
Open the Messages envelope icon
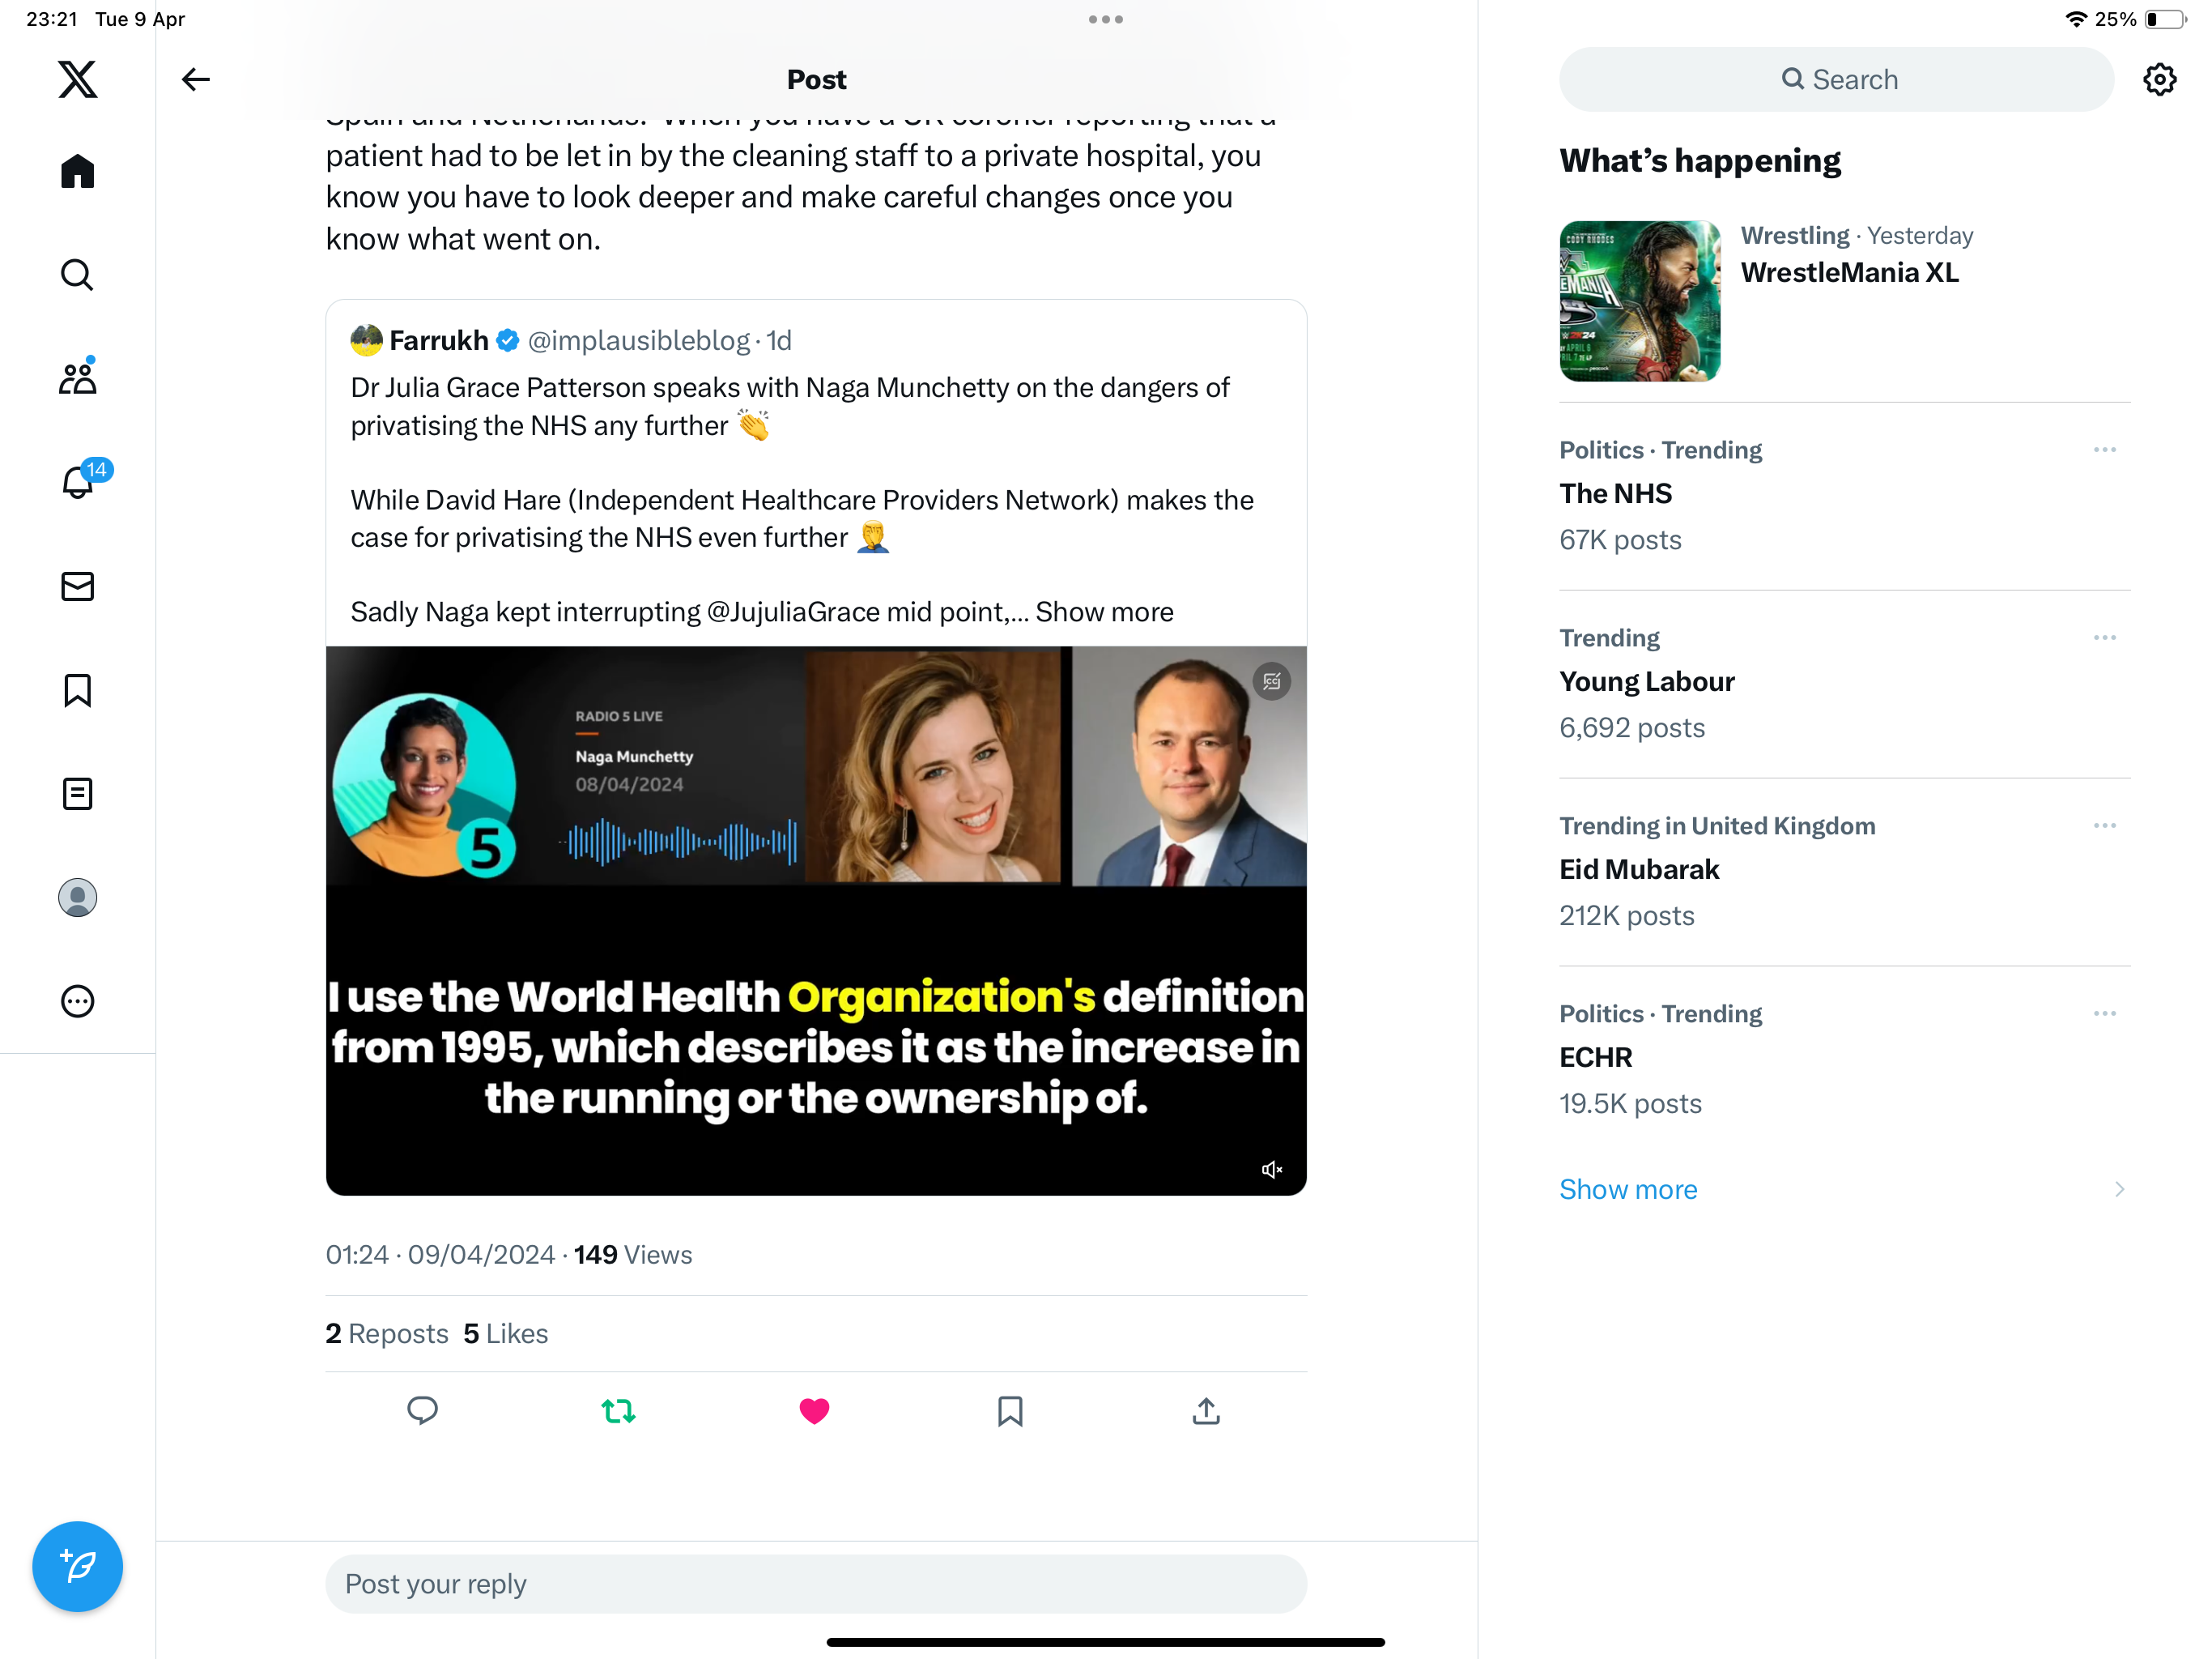77,586
